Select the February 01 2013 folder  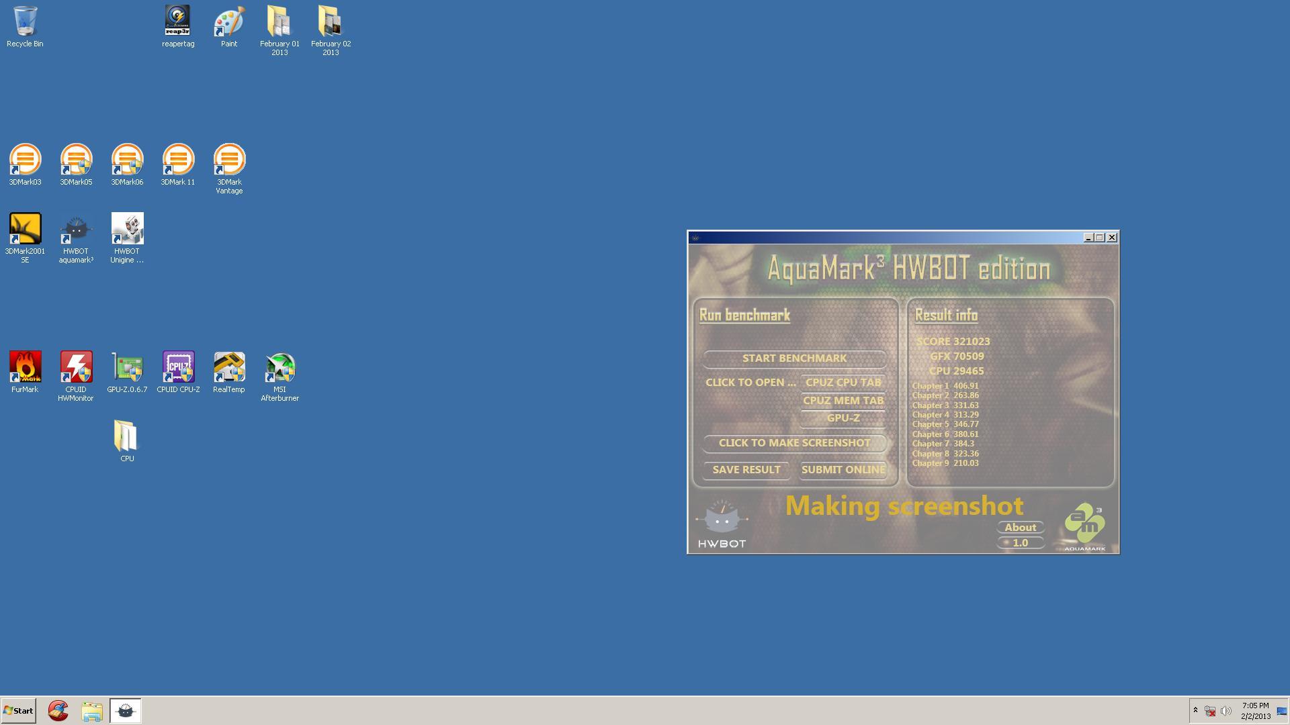[279, 30]
